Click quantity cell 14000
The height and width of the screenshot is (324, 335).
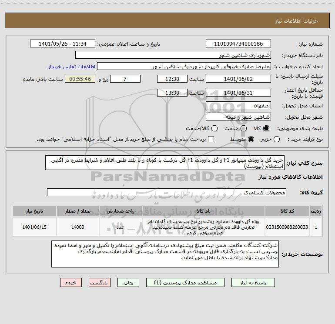[78, 227]
